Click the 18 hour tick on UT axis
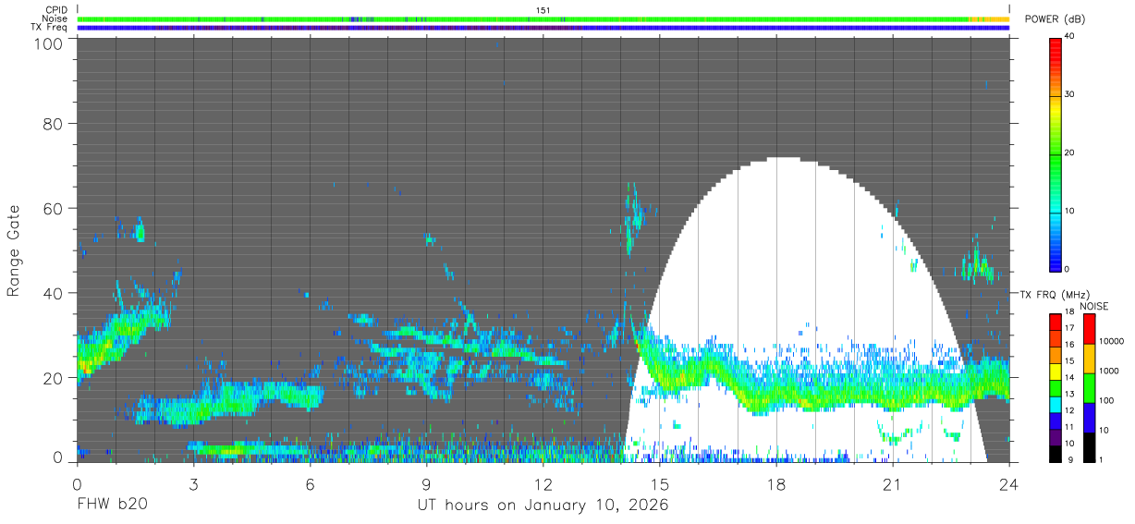This screenshot has height=524, width=1135. [776, 483]
